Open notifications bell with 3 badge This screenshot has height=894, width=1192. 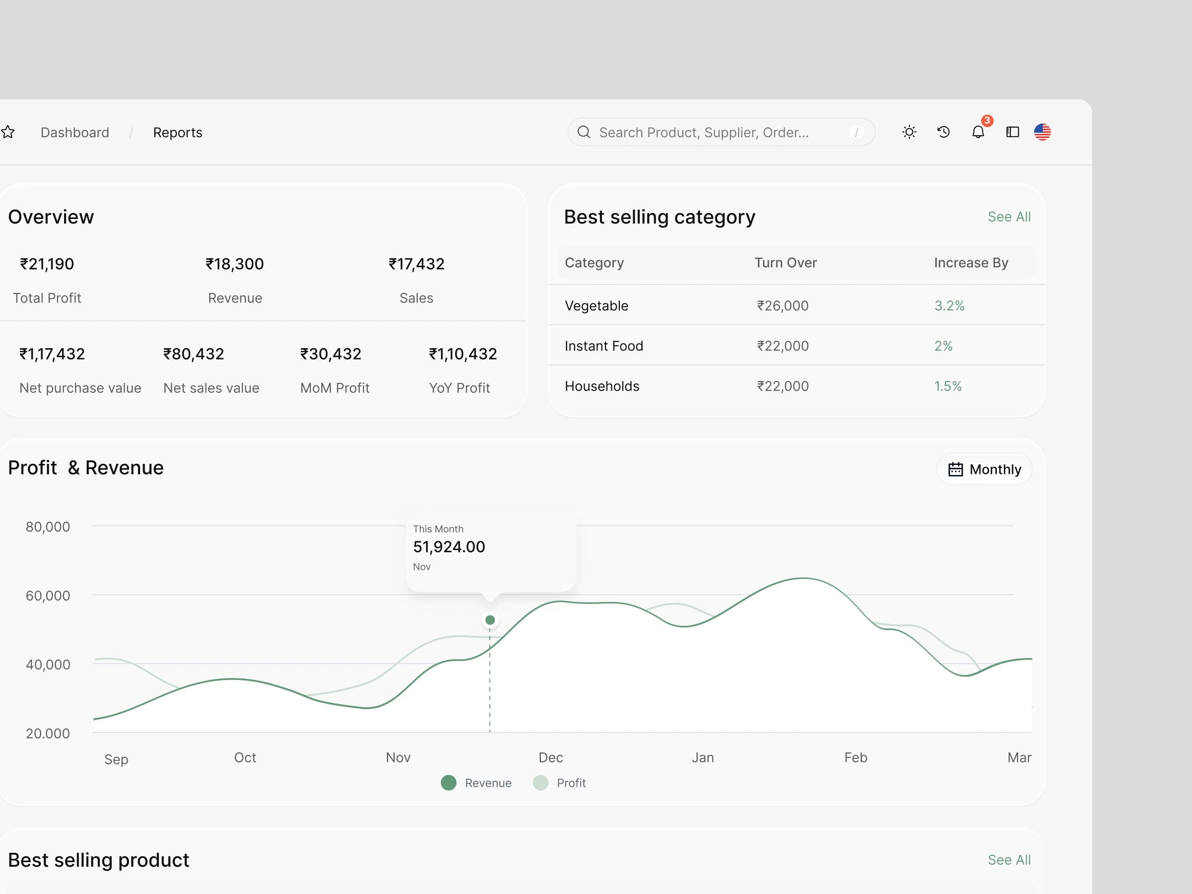click(978, 132)
